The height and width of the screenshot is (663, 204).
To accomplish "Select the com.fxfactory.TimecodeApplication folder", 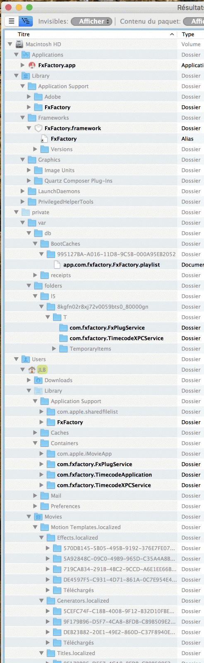I will tap(103, 474).
